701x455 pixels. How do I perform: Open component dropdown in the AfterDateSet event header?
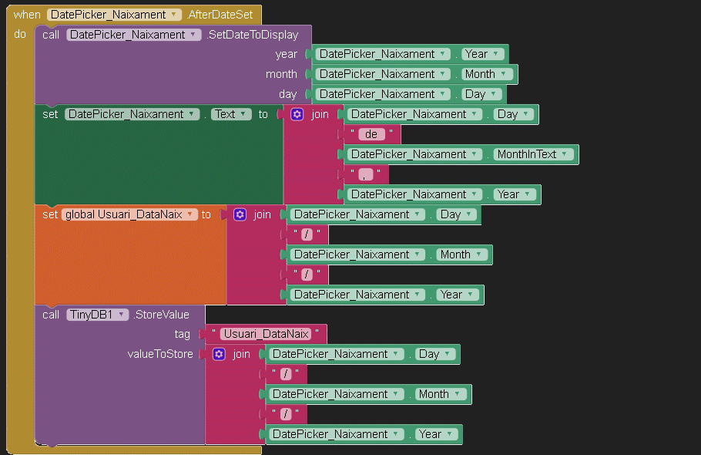(174, 15)
